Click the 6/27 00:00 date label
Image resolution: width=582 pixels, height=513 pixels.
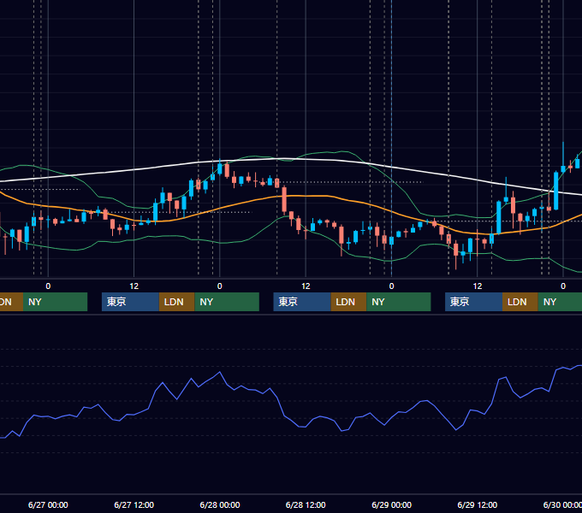[x=48, y=504]
